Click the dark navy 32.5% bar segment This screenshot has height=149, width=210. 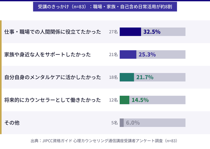tap(130, 32)
